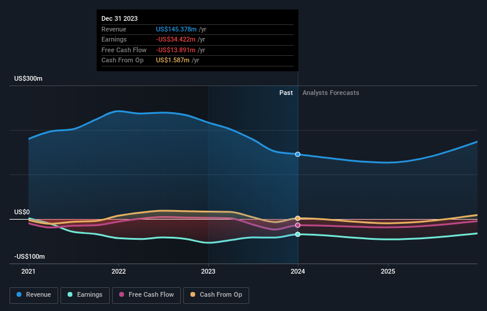Click the -US$100m y-axis label
The image size is (487, 311).
[x=30, y=256]
